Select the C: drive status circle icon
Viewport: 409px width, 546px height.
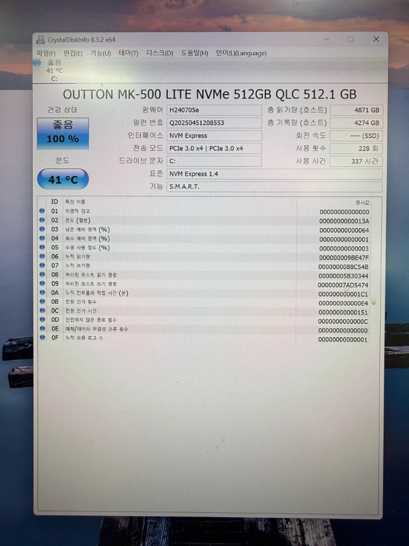click(x=37, y=63)
